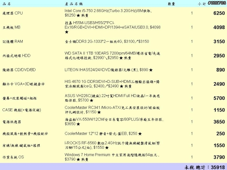227x170 pixels.
Task: Select the 燒錄器 CD/DVD/BD category label
Action: pyautogui.click(x=19, y=70)
